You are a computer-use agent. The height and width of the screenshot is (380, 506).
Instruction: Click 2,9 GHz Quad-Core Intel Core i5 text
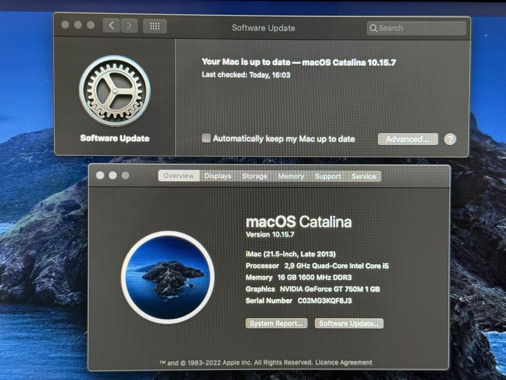336,265
